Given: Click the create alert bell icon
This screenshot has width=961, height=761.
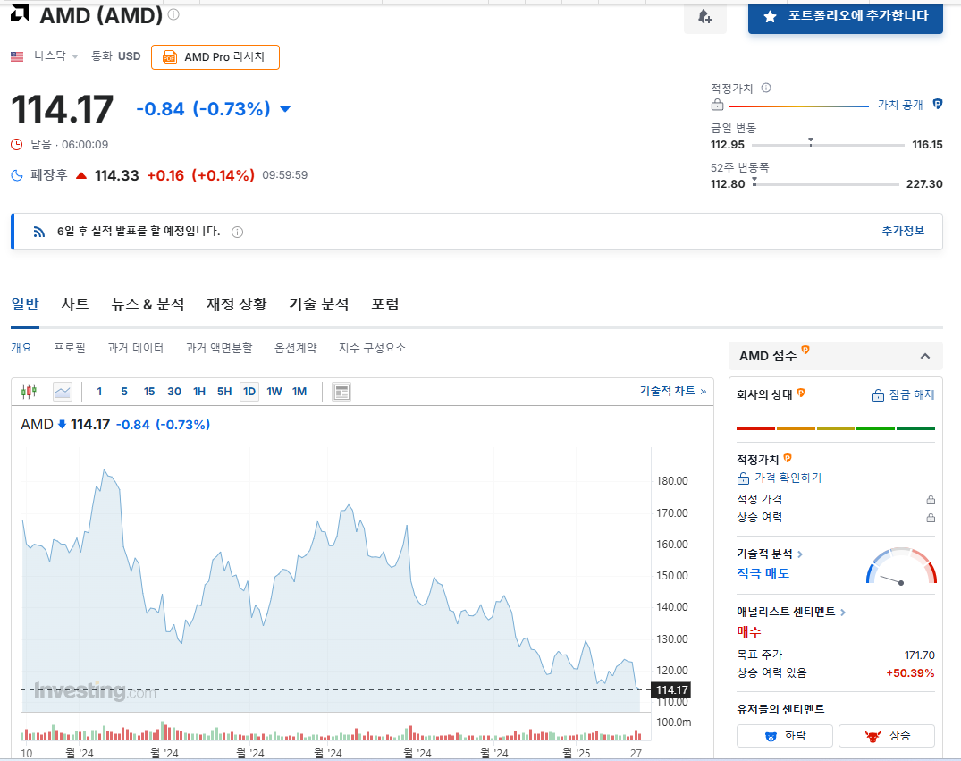Looking at the screenshot, I should [705, 19].
